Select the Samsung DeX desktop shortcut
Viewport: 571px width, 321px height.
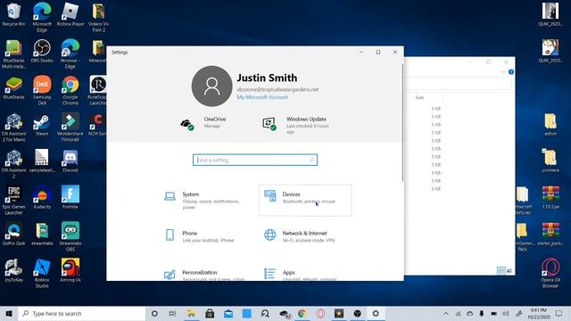click(x=42, y=90)
